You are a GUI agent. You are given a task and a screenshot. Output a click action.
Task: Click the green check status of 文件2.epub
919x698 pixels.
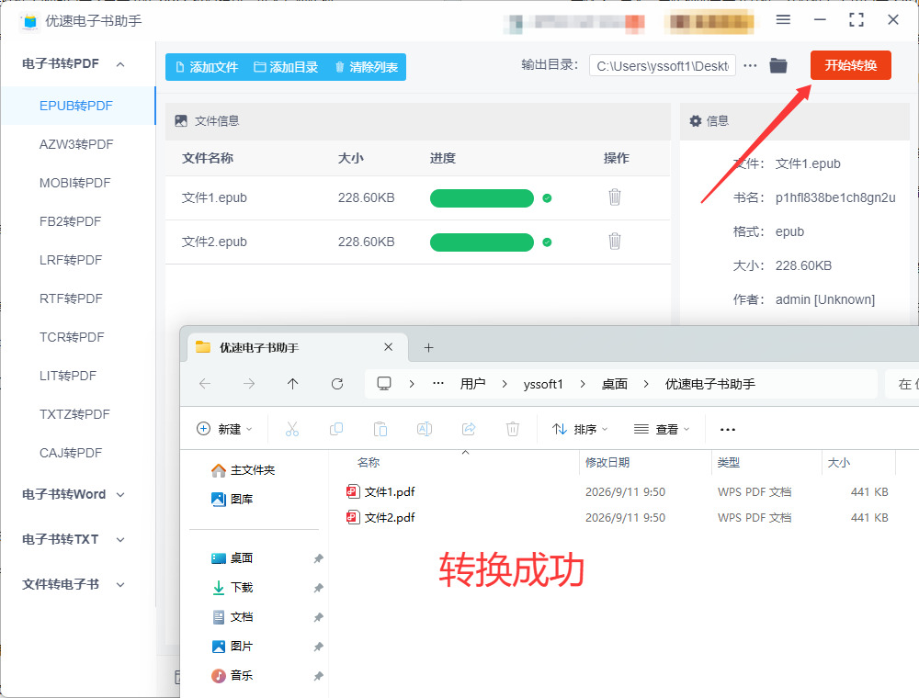coord(547,242)
